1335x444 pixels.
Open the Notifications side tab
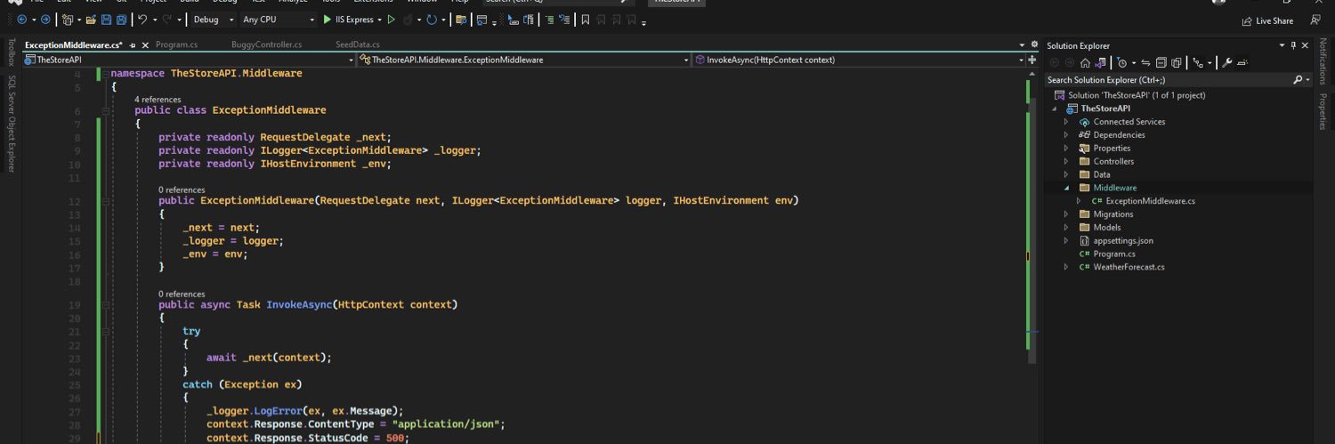click(x=1323, y=61)
